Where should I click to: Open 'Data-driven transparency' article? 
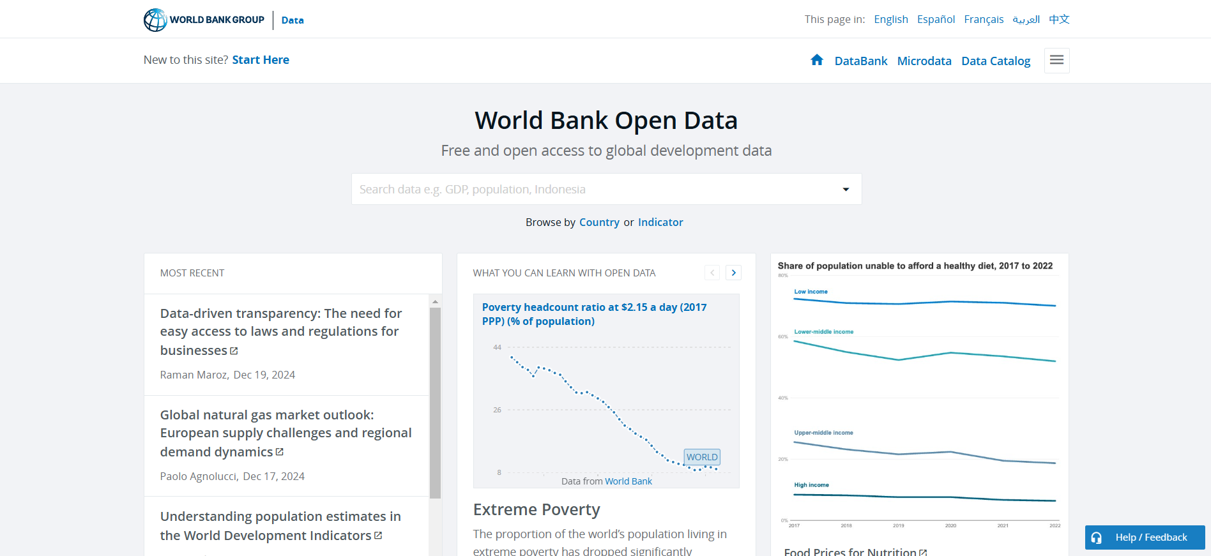point(281,332)
